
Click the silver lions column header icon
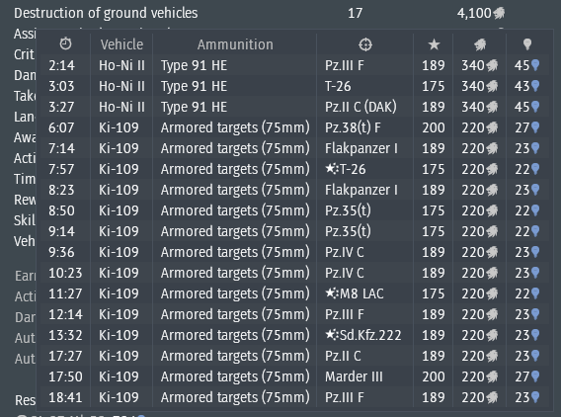[480, 44]
